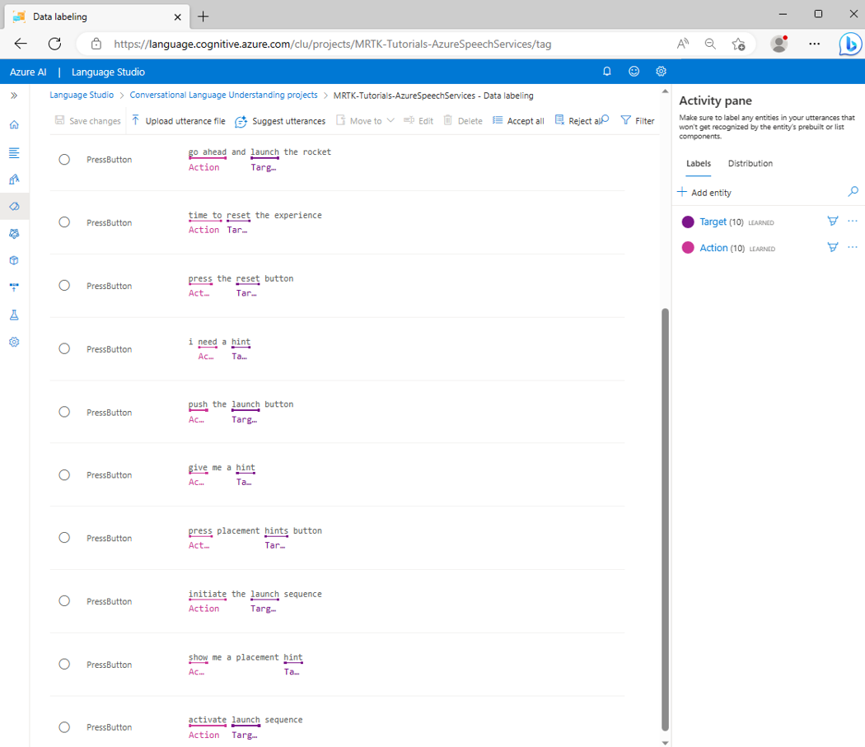Open the Testing deployments flask icon

click(x=14, y=315)
